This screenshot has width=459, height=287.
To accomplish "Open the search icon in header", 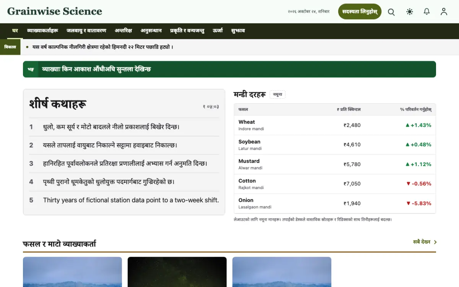I will point(391,12).
